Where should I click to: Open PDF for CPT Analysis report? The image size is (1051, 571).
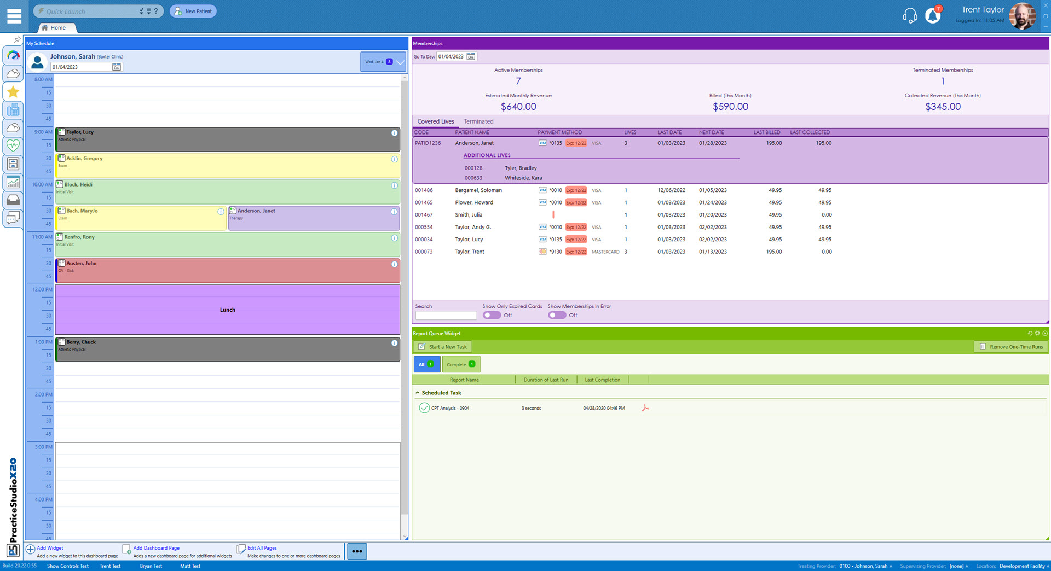click(x=645, y=408)
